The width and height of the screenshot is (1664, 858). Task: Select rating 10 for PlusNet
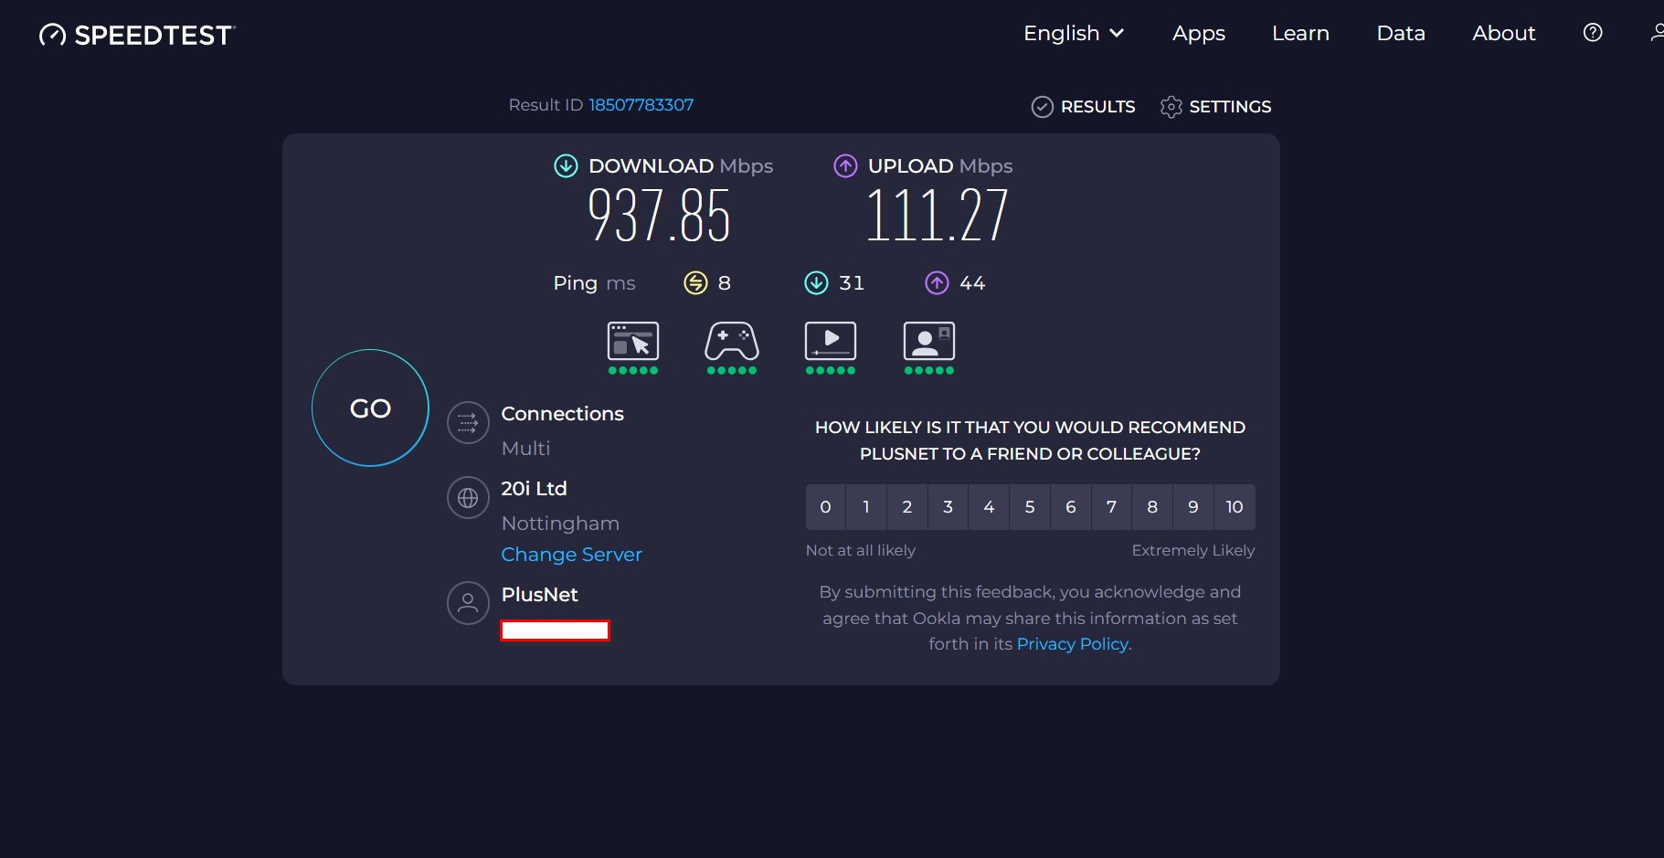click(x=1235, y=507)
